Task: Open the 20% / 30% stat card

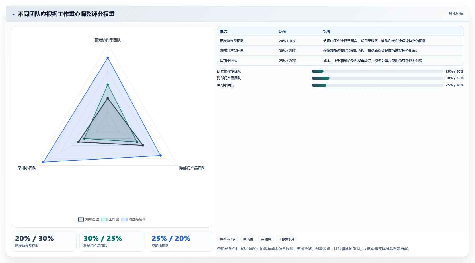Action: [x=44, y=241]
